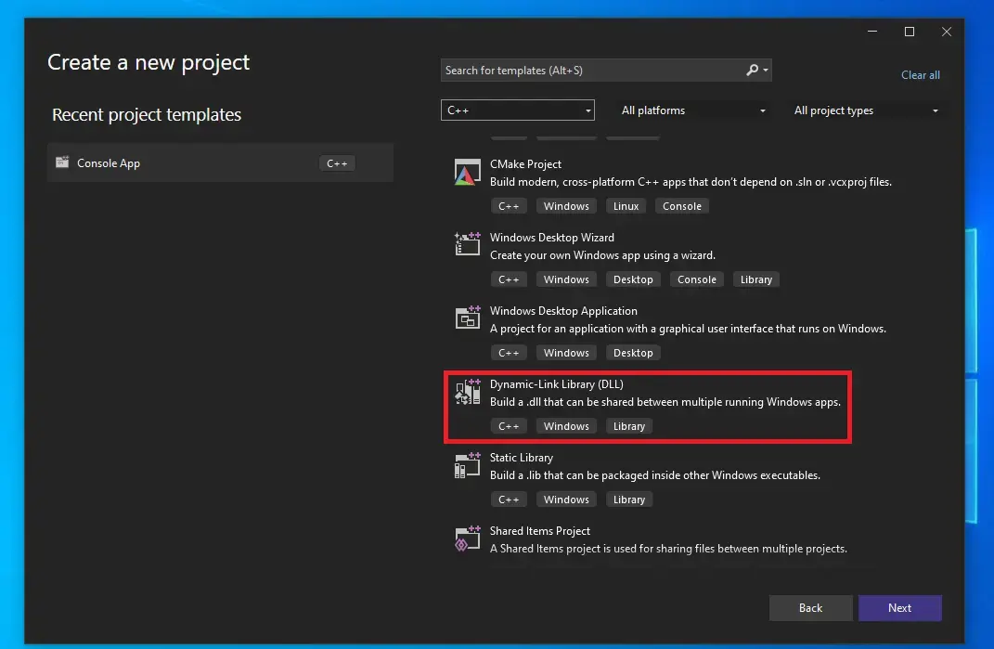This screenshot has width=994, height=649.
Task: Click the search magnifier icon
Action: point(753,71)
